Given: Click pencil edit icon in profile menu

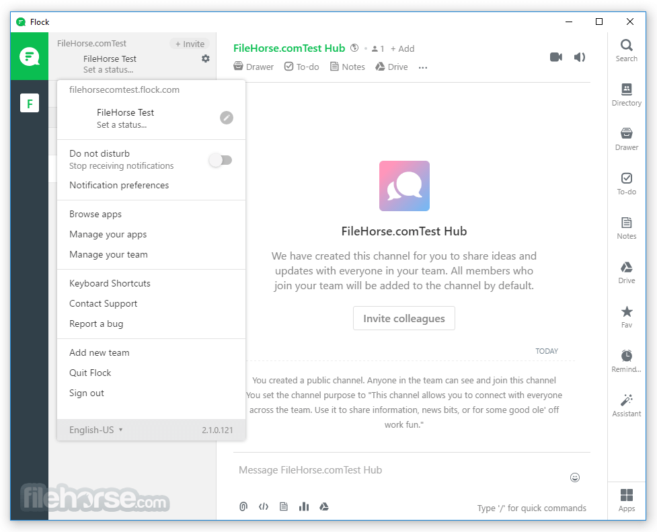Looking at the screenshot, I should tap(227, 118).
